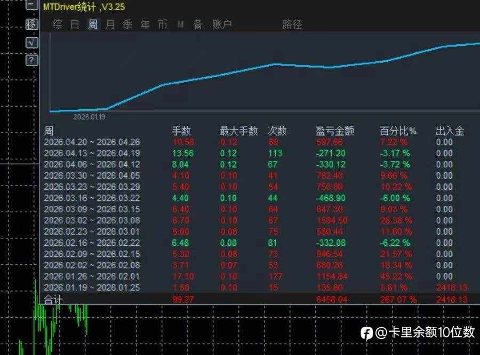
Task: Open the ? help icon
Action: click(x=32, y=60)
